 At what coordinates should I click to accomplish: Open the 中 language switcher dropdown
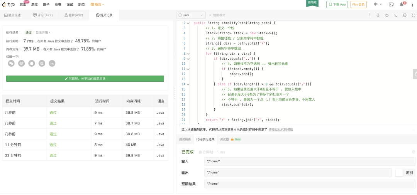(x=378, y=4)
